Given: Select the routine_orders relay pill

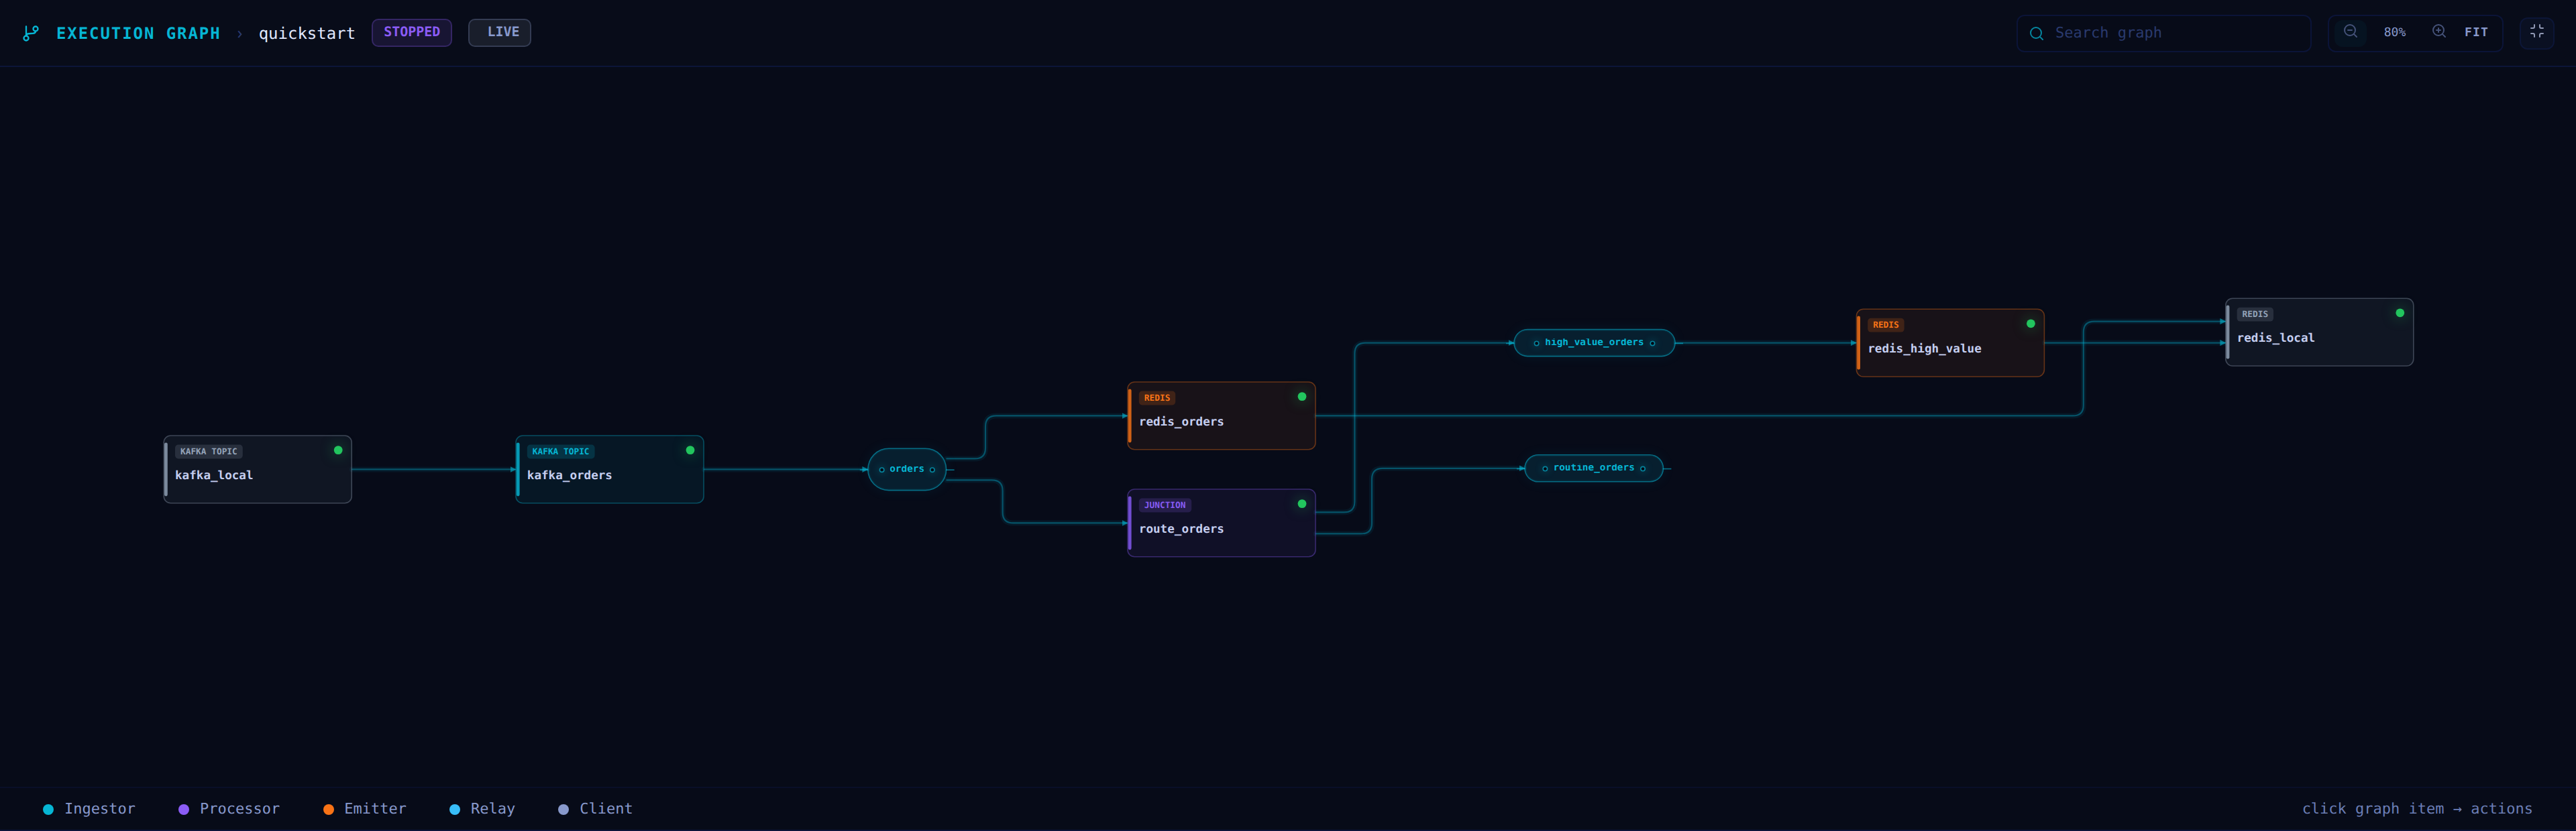Looking at the screenshot, I should 1594,468.
